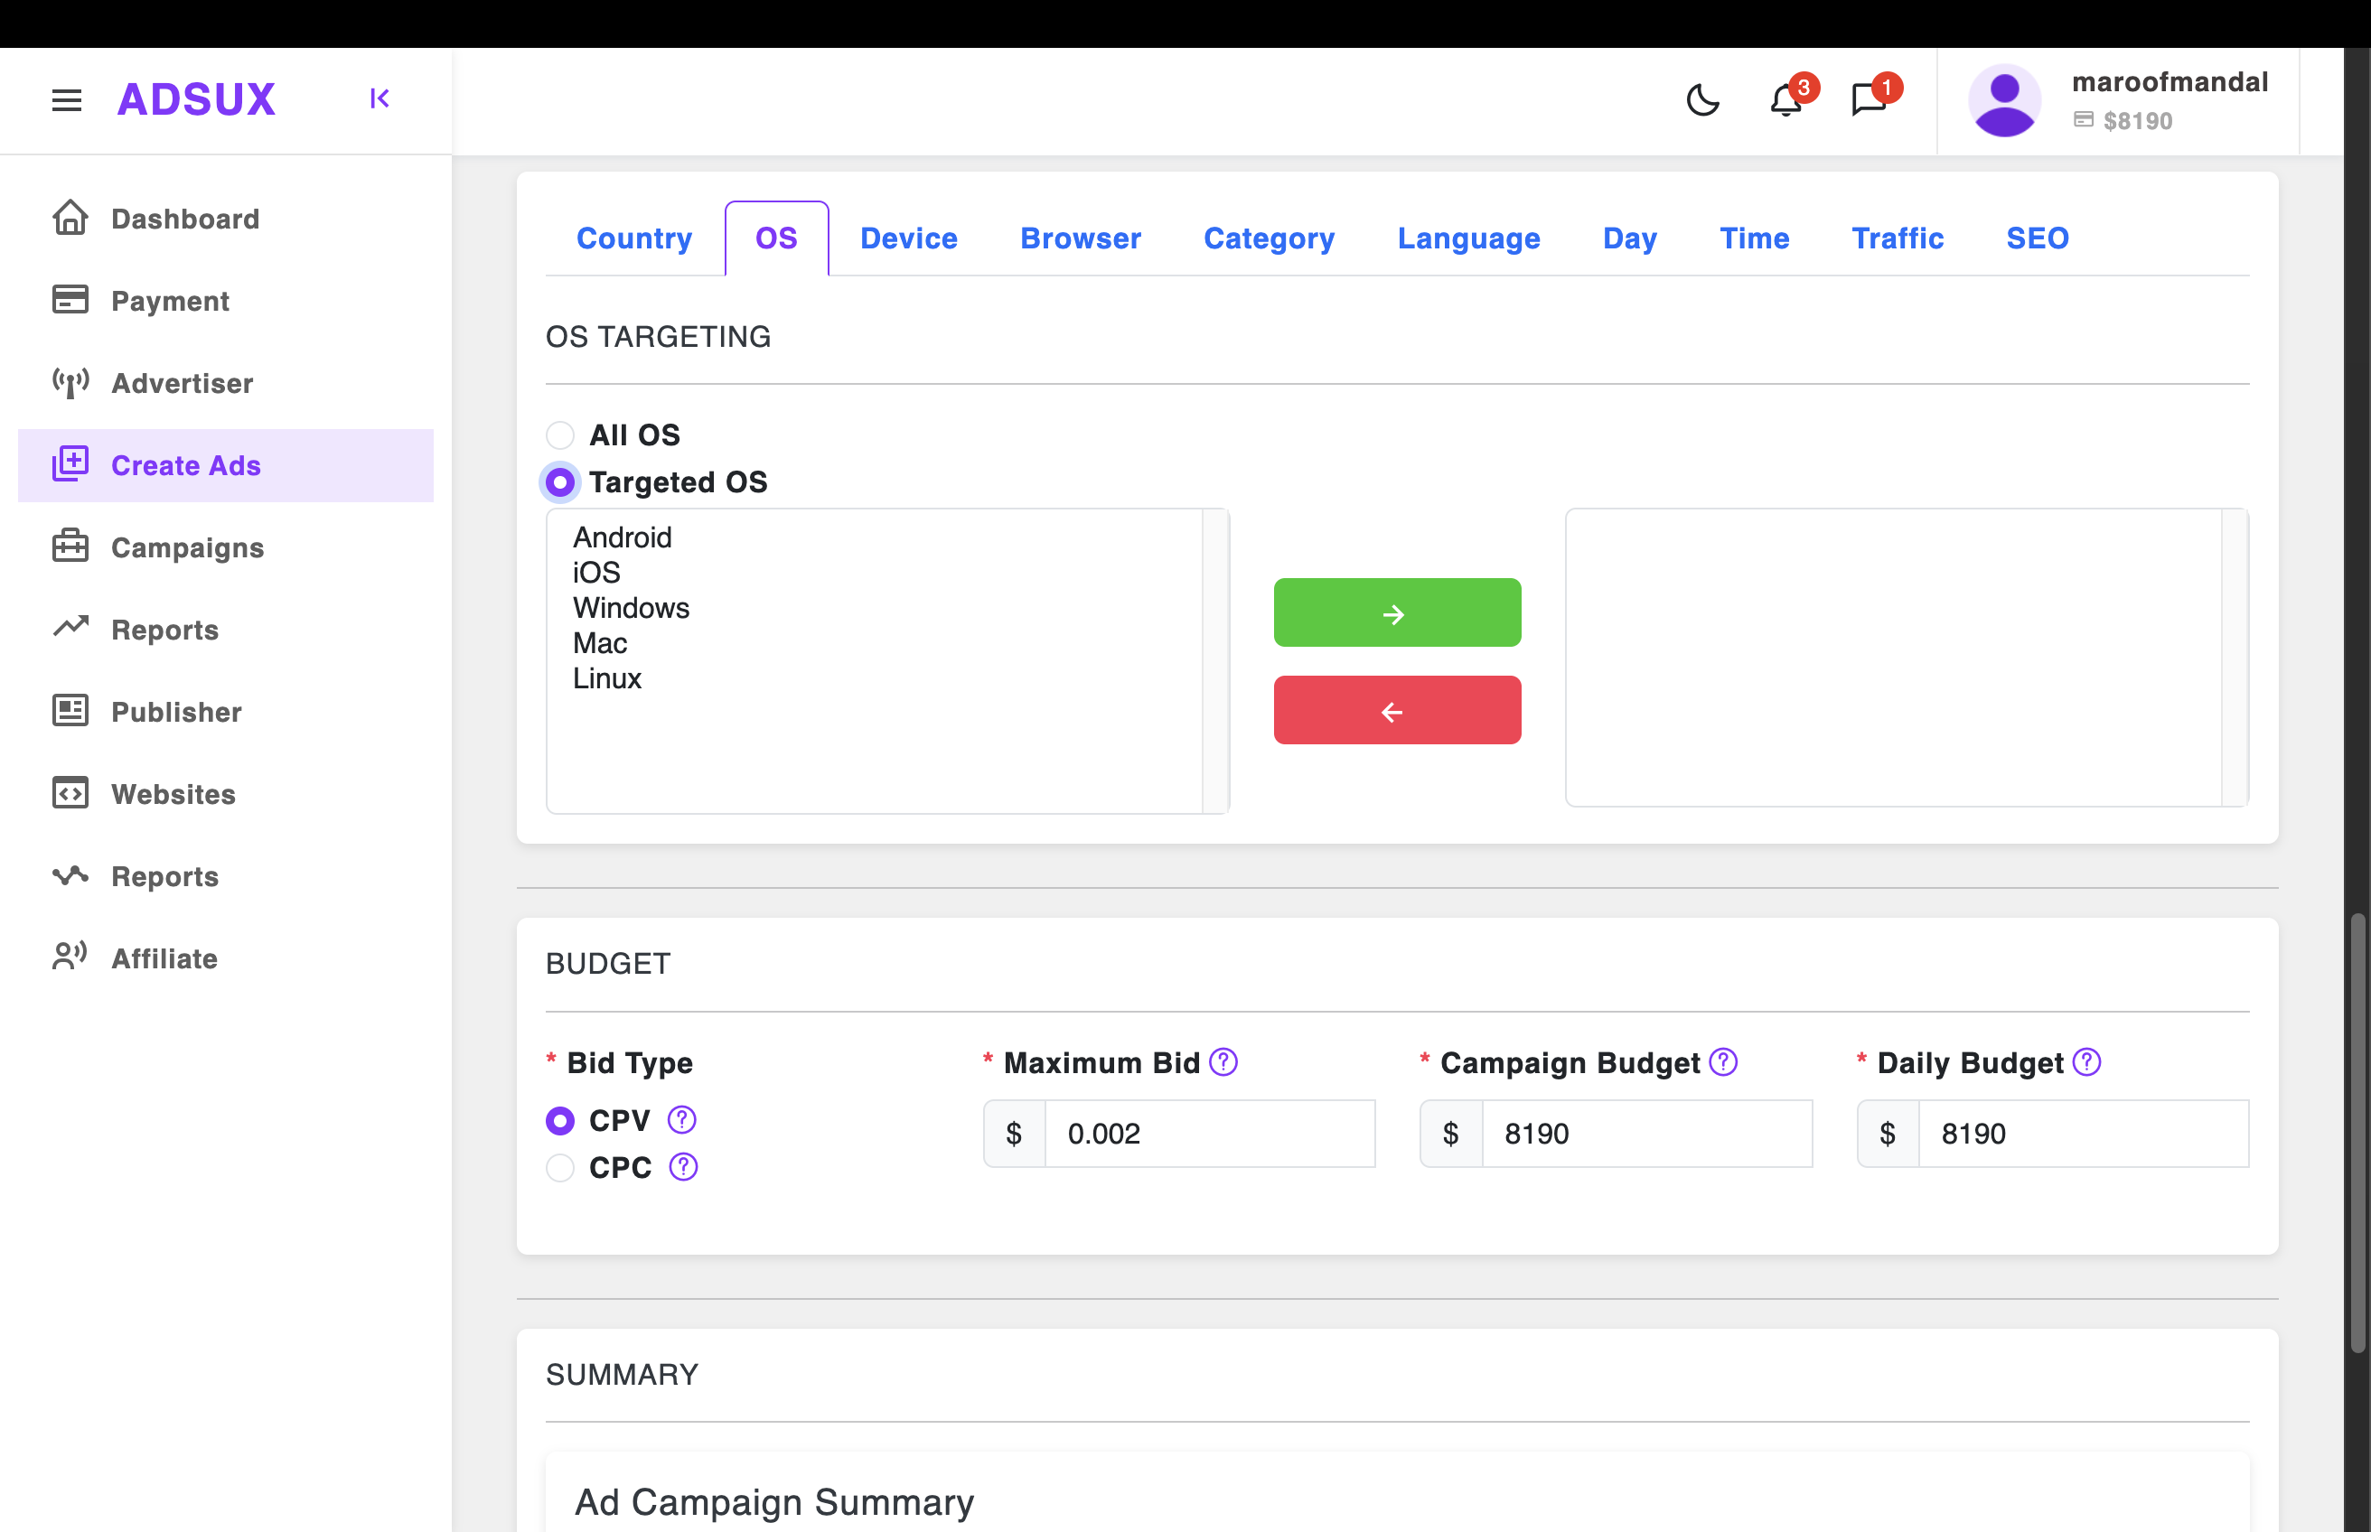Click the CPV help question icon
This screenshot has height=1532, width=2371.
(681, 1120)
